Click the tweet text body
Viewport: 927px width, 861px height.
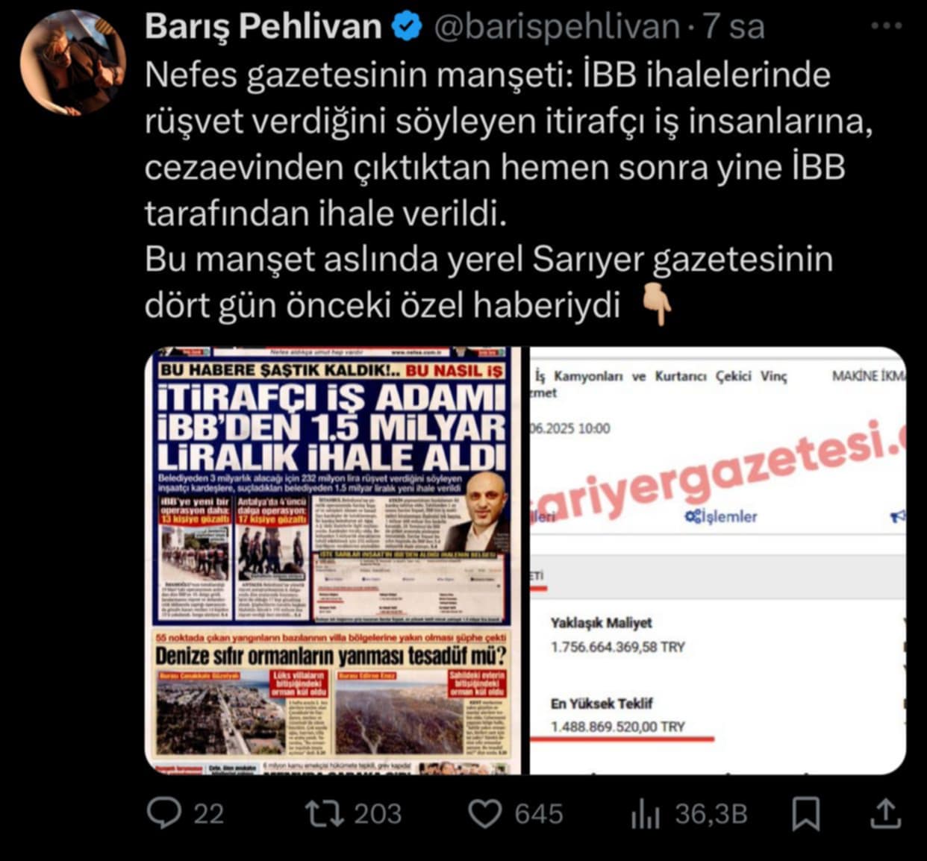[508, 190]
